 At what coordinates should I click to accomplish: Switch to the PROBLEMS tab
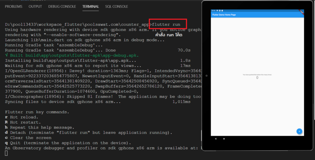coord(14,6)
